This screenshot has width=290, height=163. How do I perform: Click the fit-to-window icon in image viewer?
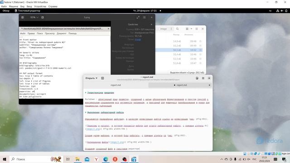pyautogui.click(x=43, y=17)
